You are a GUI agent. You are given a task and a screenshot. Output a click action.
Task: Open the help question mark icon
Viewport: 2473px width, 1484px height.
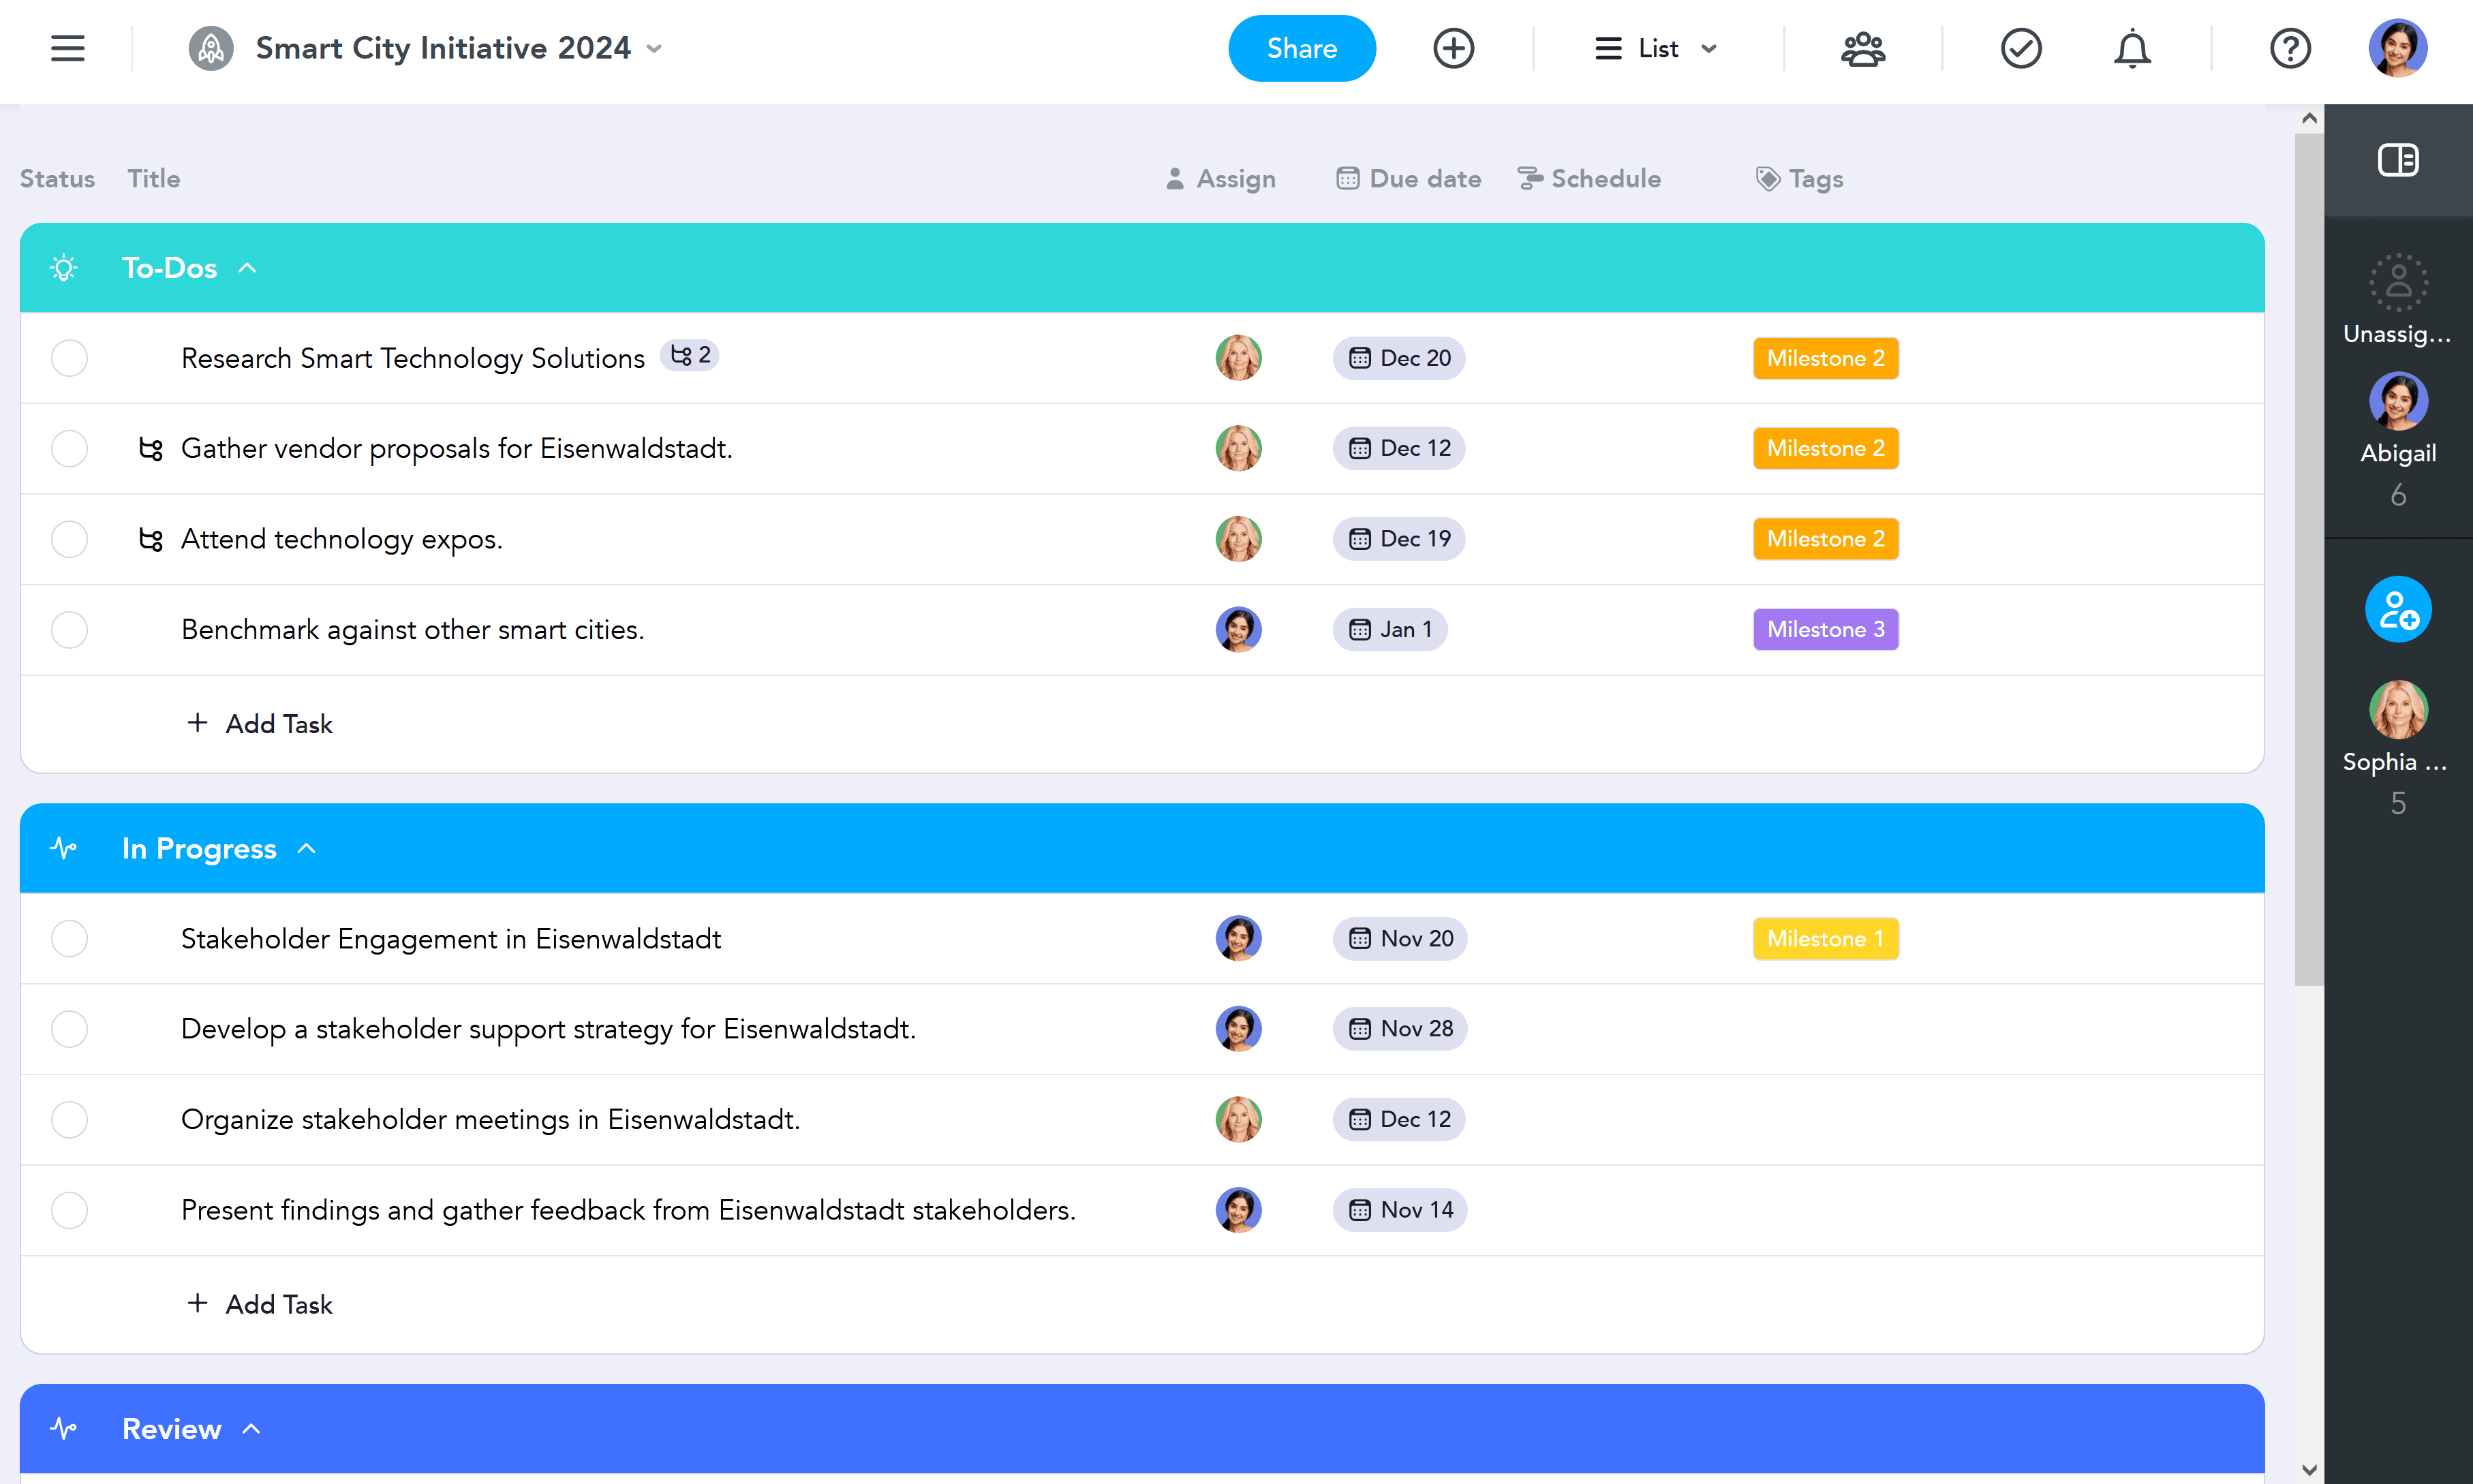coord(2290,48)
